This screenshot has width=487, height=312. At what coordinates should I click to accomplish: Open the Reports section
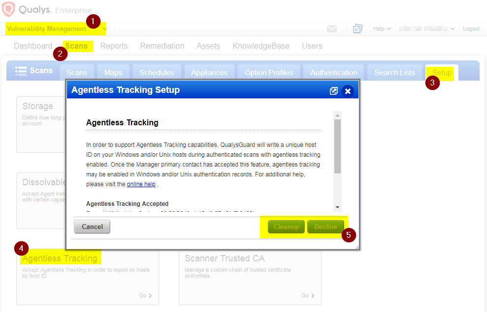114,46
